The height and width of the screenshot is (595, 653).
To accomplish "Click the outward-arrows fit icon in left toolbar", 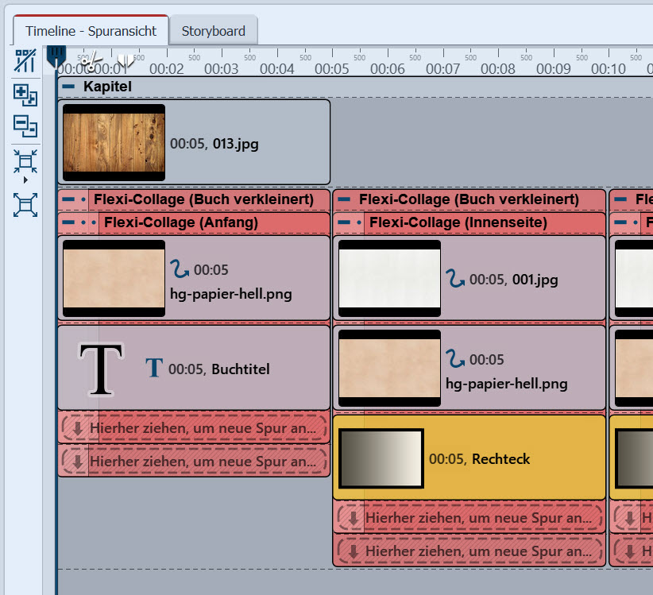I will point(25,205).
